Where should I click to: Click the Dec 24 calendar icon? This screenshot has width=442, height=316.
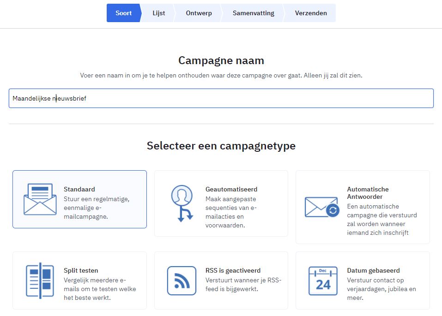[323, 281]
